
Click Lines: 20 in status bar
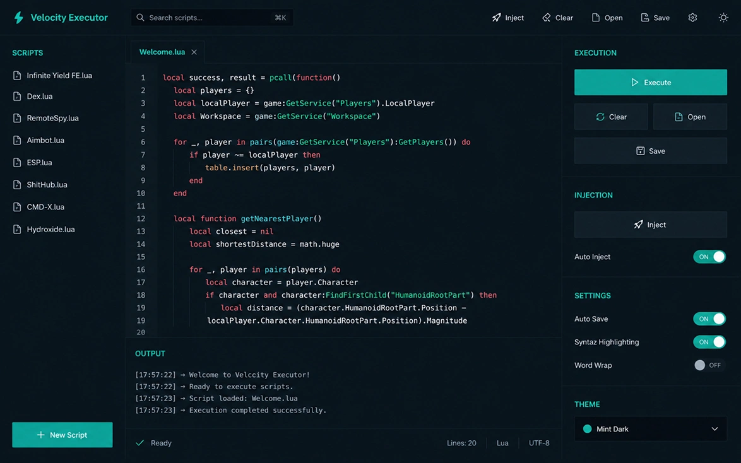[461, 443]
